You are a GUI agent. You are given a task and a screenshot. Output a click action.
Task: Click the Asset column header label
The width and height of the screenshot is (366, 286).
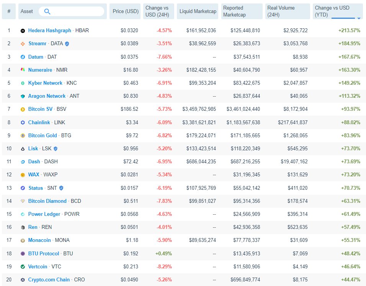pos(27,11)
